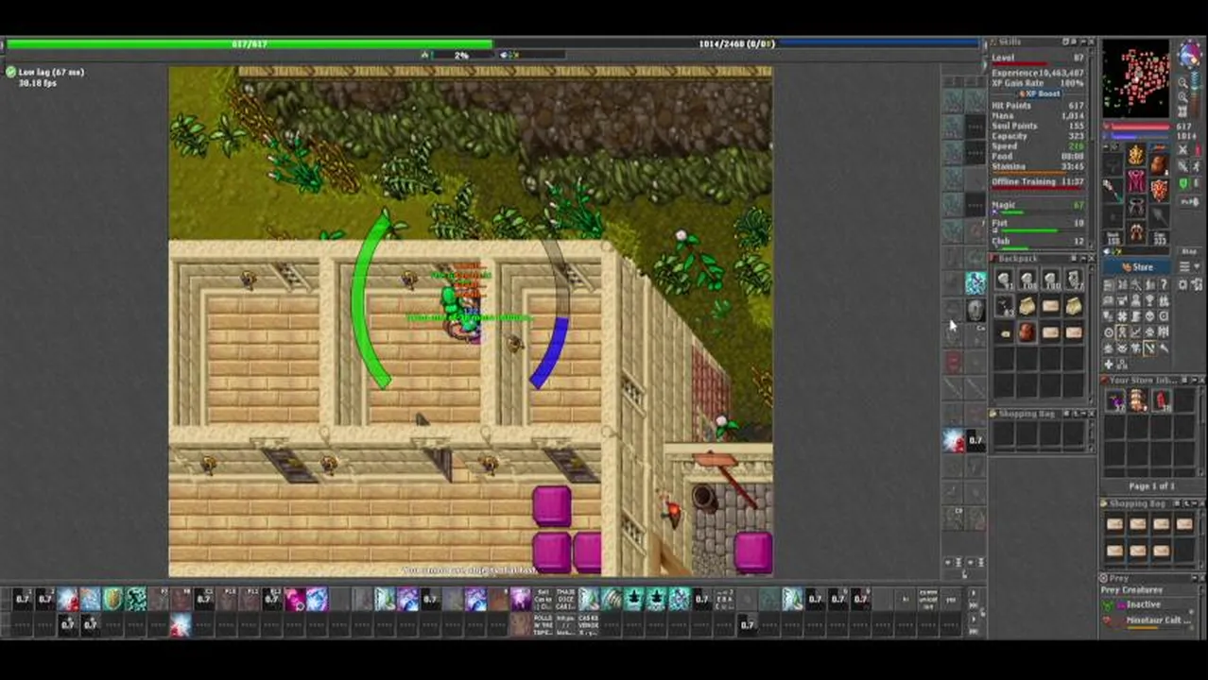
Task: Click the glowing spell icon in side action bar
Action: coord(953,441)
